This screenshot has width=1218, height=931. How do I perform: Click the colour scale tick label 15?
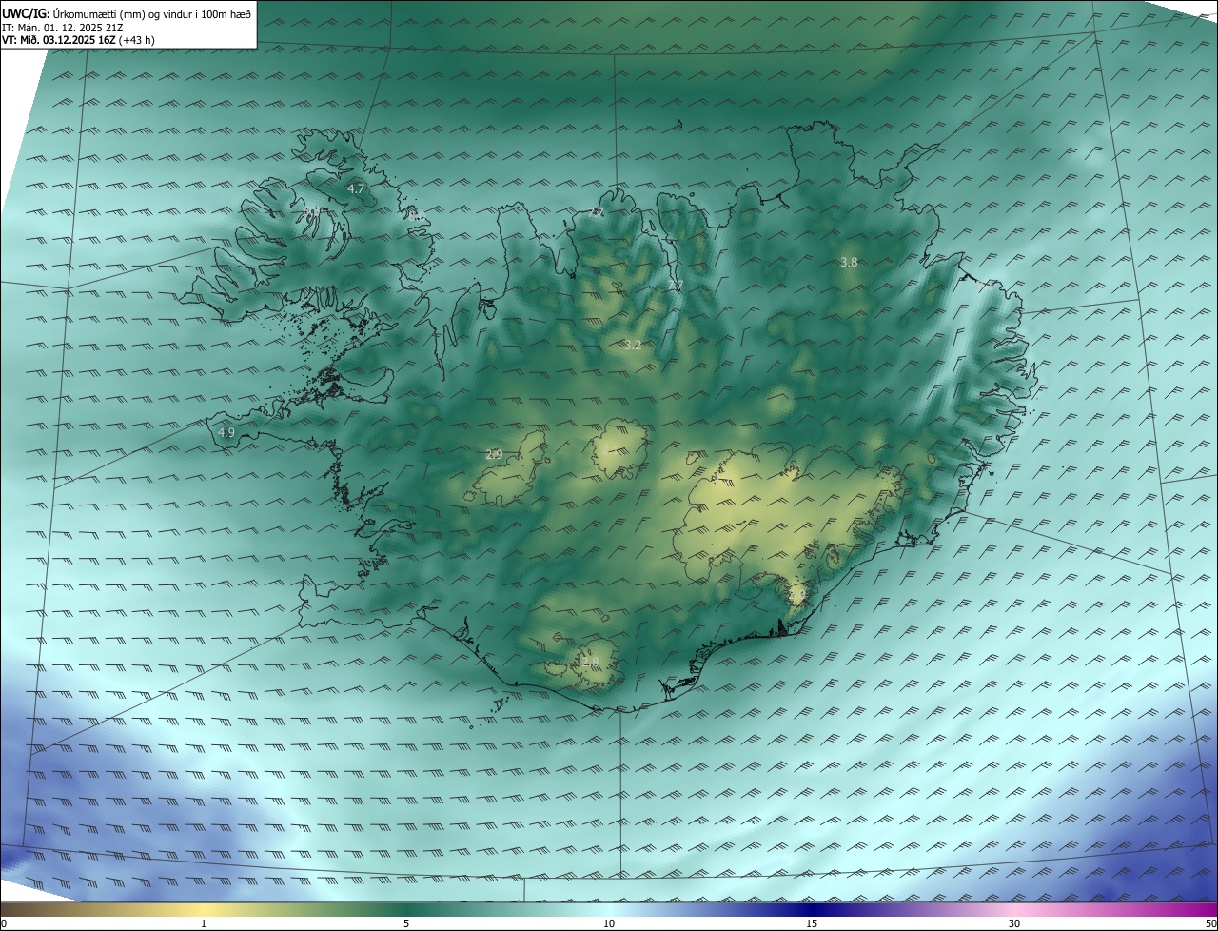point(812,923)
